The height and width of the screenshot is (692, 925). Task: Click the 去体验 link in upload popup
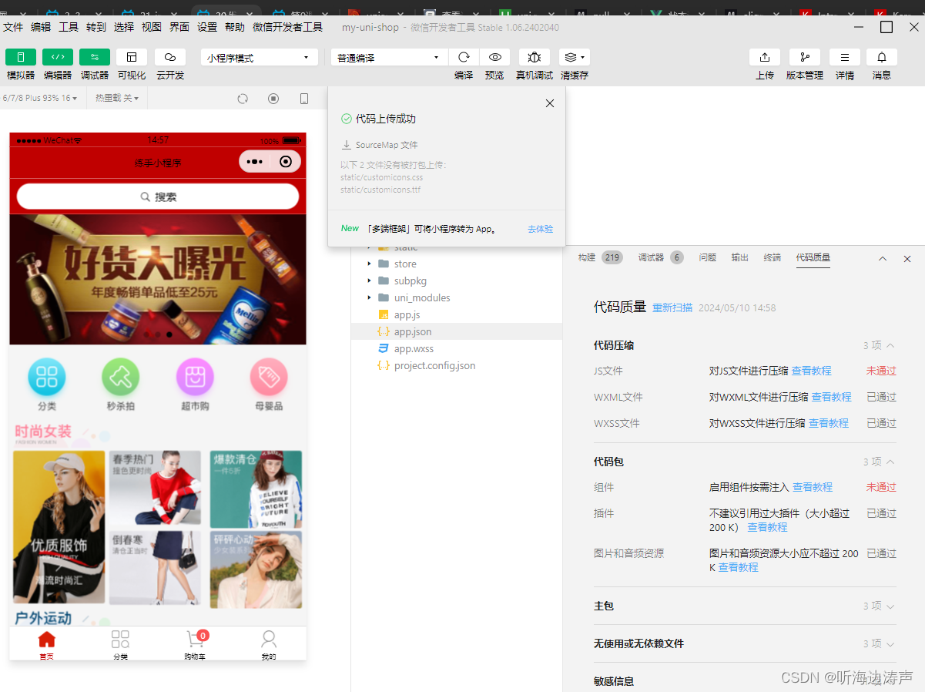(540, 228)
